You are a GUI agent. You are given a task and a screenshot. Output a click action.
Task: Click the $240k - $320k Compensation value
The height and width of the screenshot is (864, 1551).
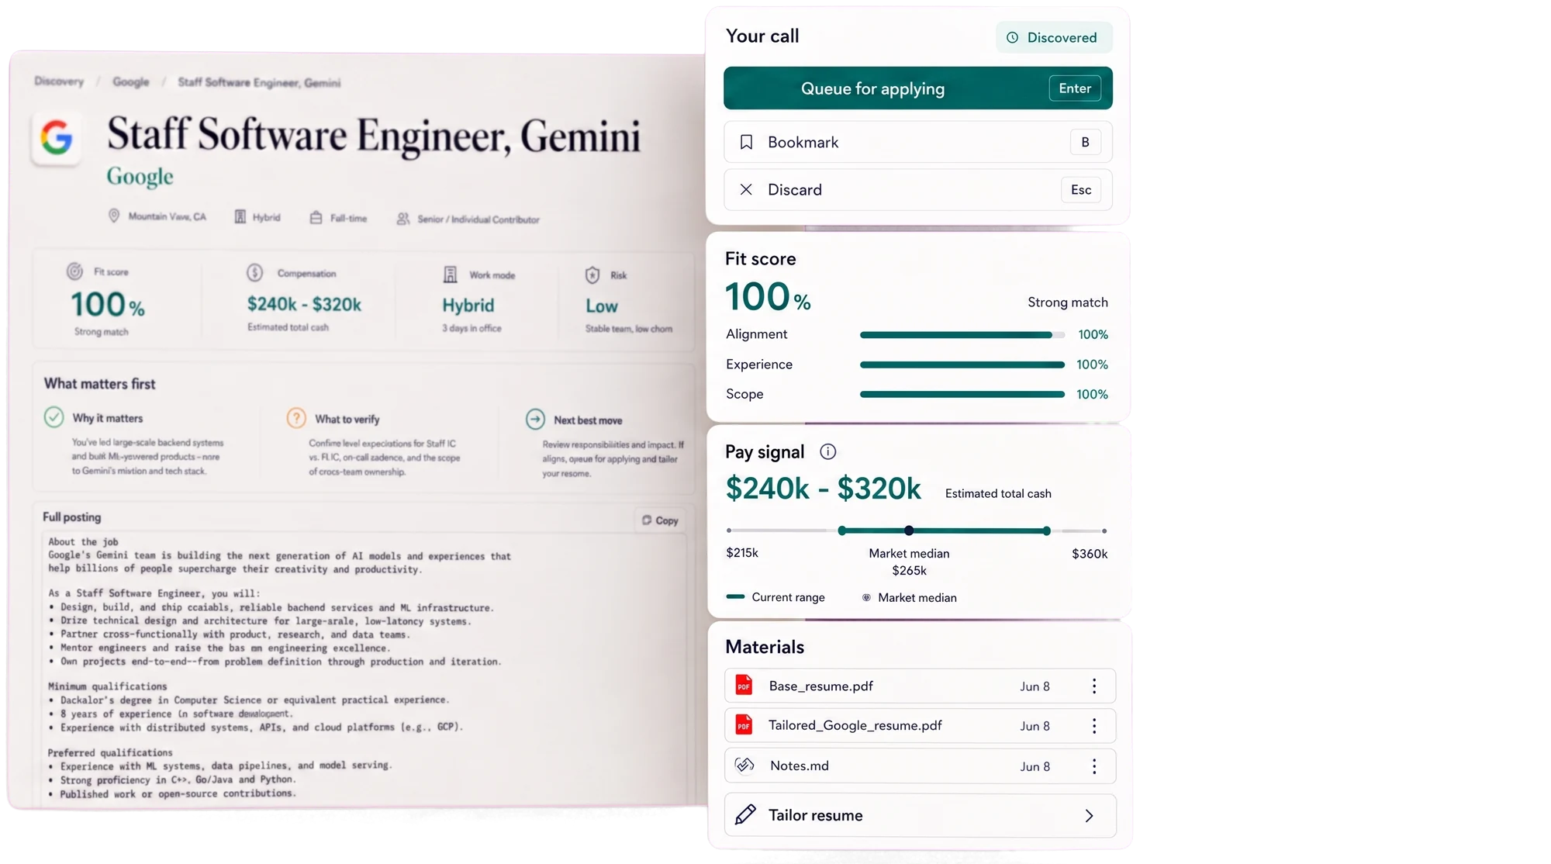point(304,304)
